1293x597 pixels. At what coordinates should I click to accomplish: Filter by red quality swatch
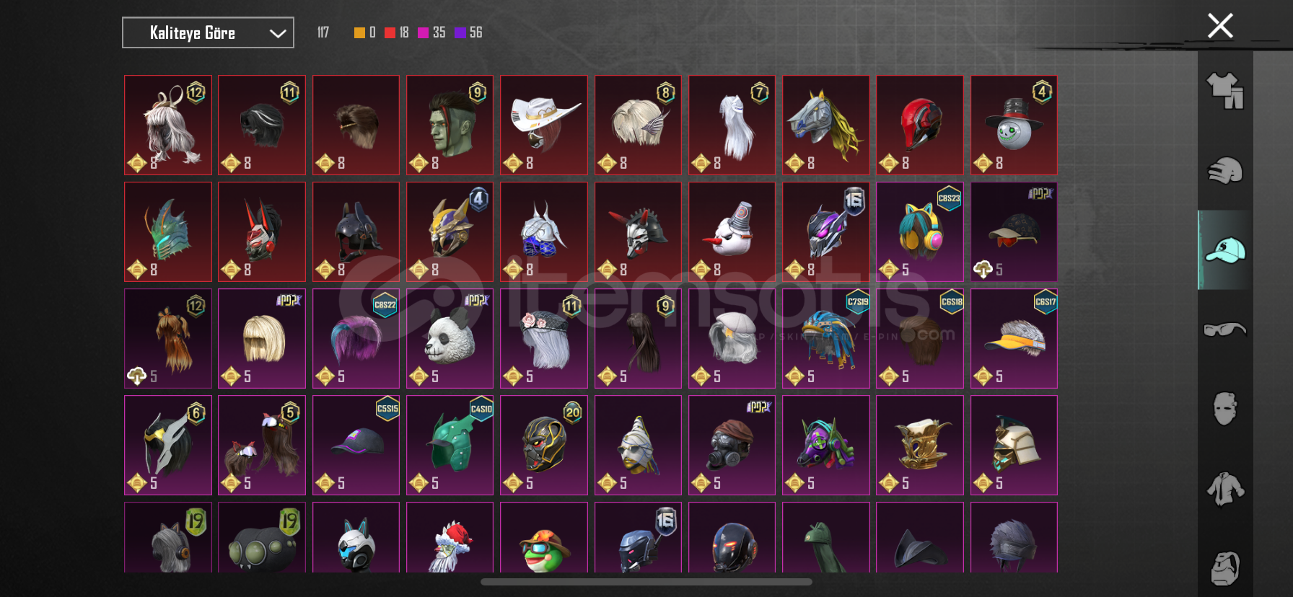tap(390, 32)
